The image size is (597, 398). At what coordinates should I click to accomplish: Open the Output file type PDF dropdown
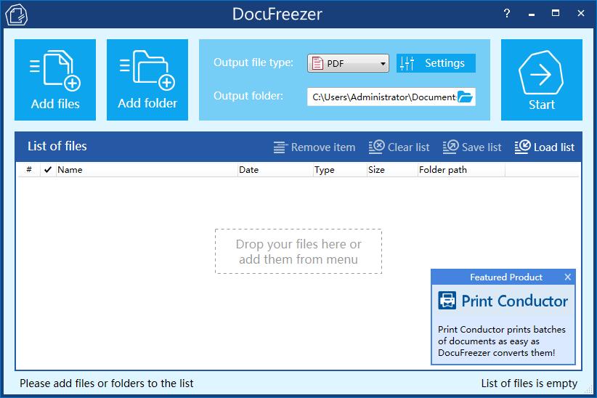(x=348, y=63)
